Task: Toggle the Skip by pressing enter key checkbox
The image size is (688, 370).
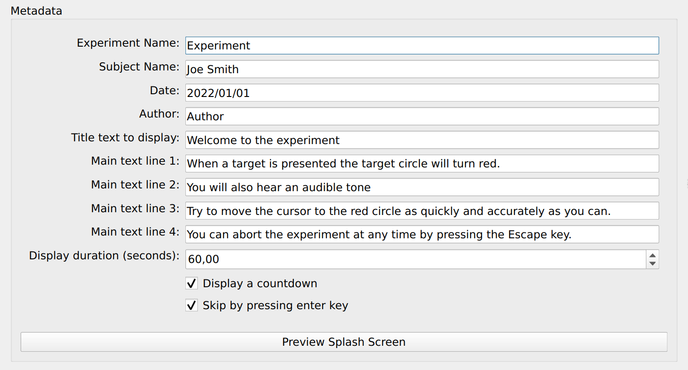Action: click(191, 305)
